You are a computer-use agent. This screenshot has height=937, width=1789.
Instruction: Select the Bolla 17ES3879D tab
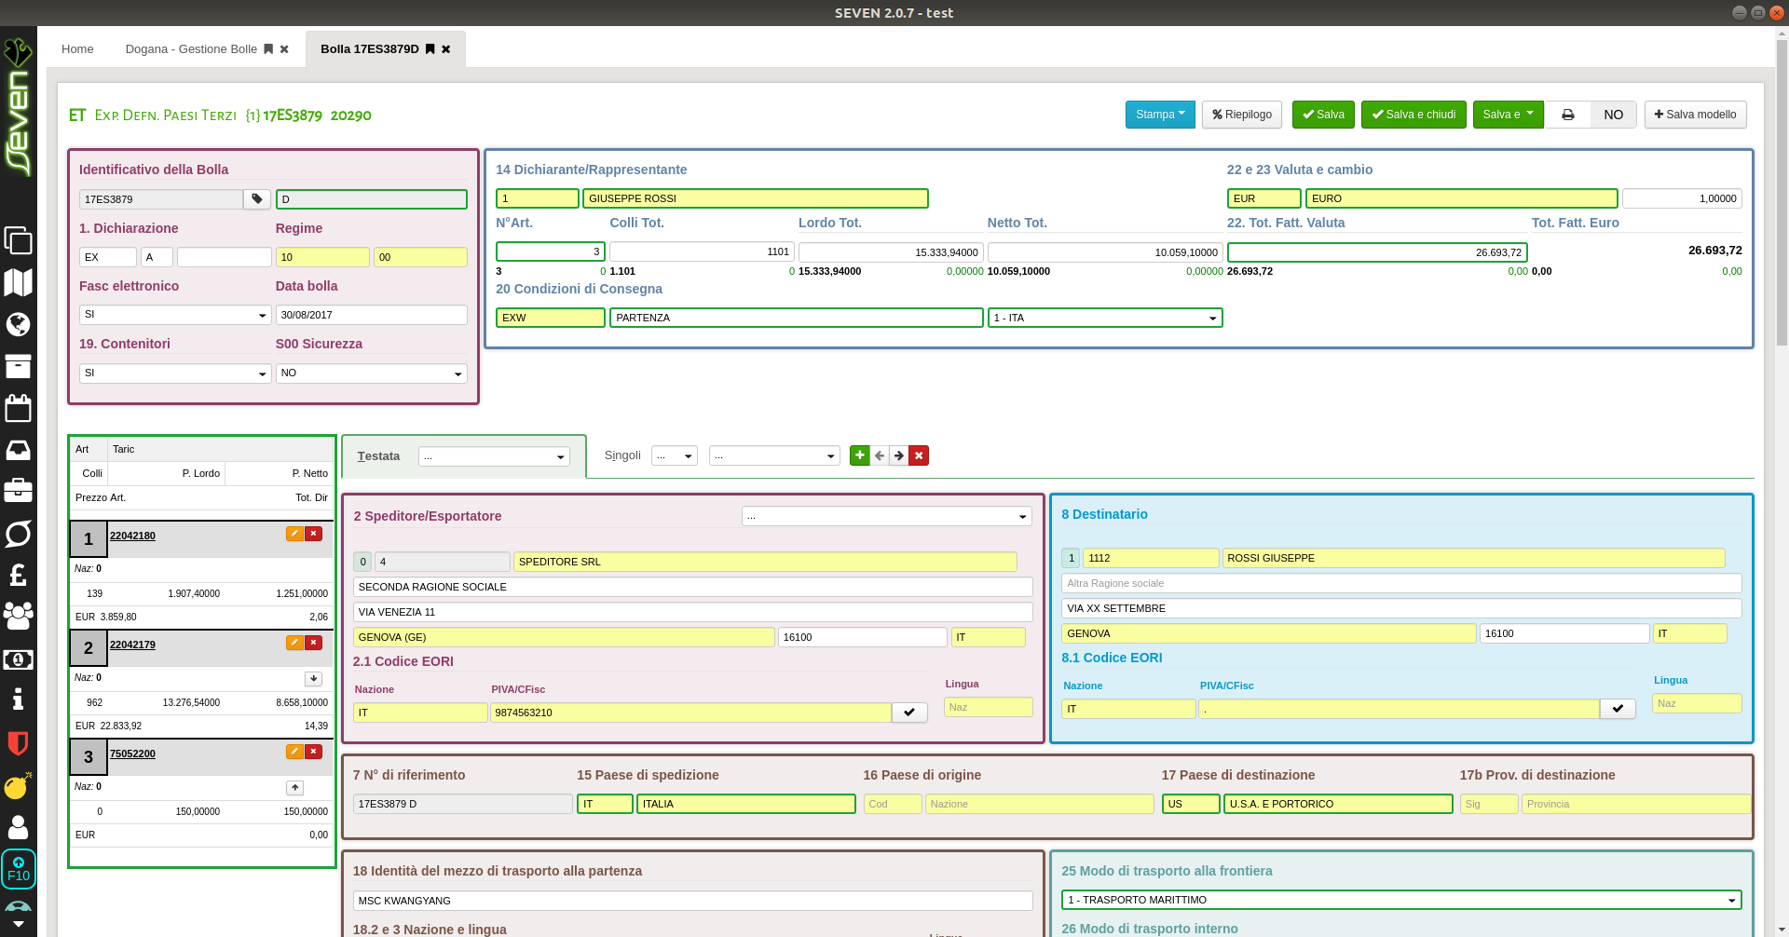tap(370, 49)
